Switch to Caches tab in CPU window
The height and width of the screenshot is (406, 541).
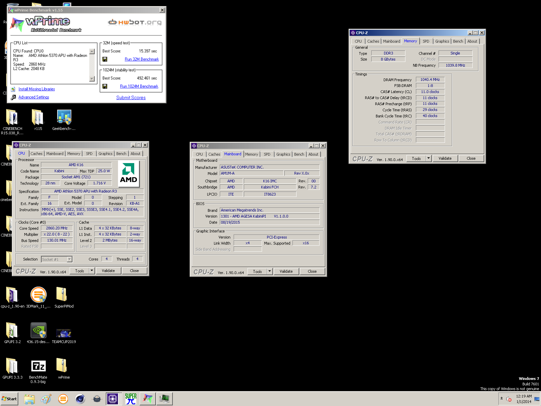37,154
